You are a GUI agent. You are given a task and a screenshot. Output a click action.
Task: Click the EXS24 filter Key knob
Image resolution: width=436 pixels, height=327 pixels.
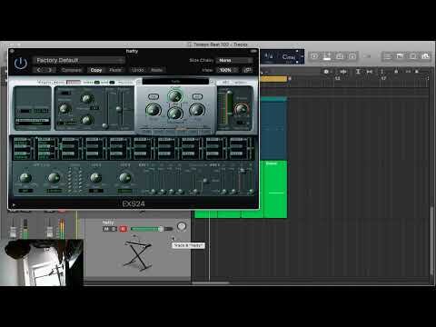coord(197,110)
